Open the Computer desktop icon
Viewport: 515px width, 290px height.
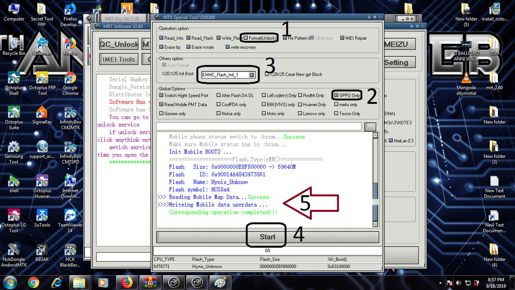point(14,12)
